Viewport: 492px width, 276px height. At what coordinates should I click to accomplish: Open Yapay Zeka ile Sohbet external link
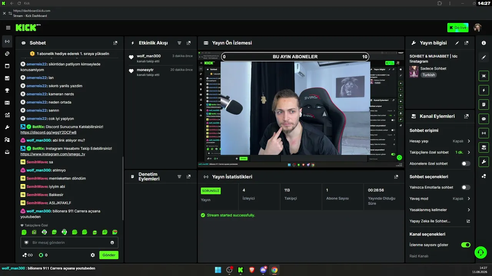(468, 221)
